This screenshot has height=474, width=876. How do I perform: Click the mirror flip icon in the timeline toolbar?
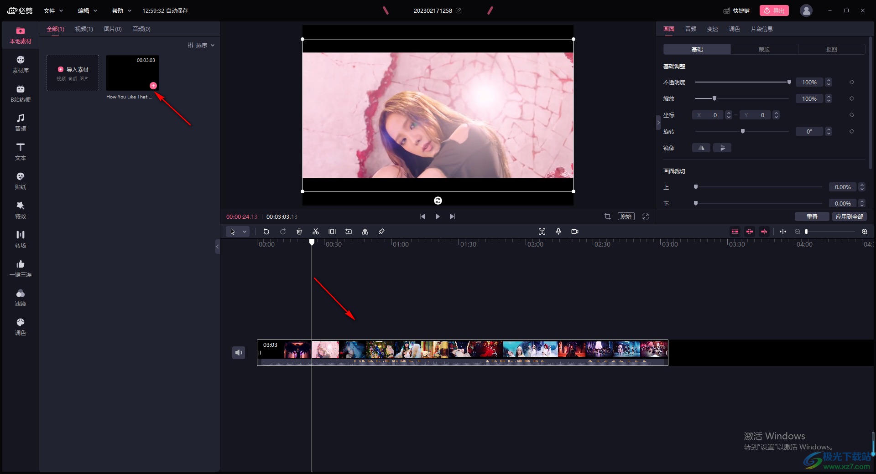pos(365,232)
